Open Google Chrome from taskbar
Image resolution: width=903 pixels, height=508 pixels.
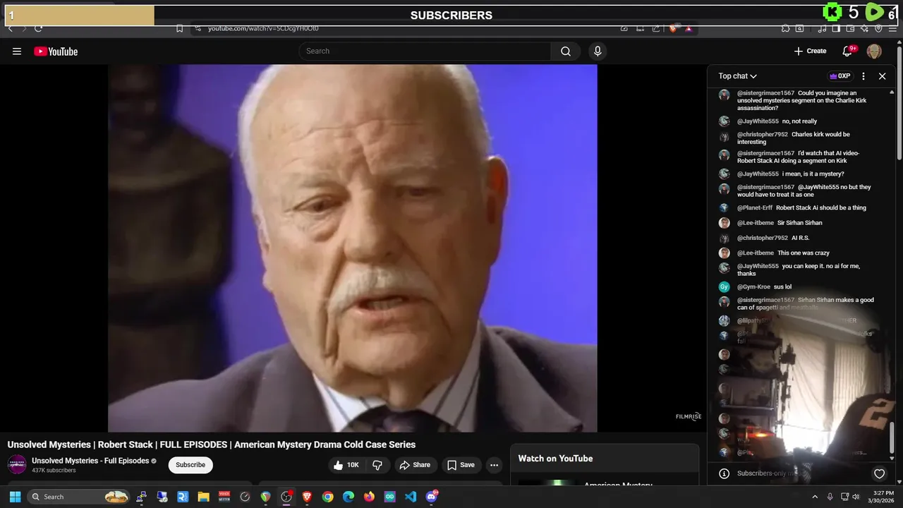[327, 497]
